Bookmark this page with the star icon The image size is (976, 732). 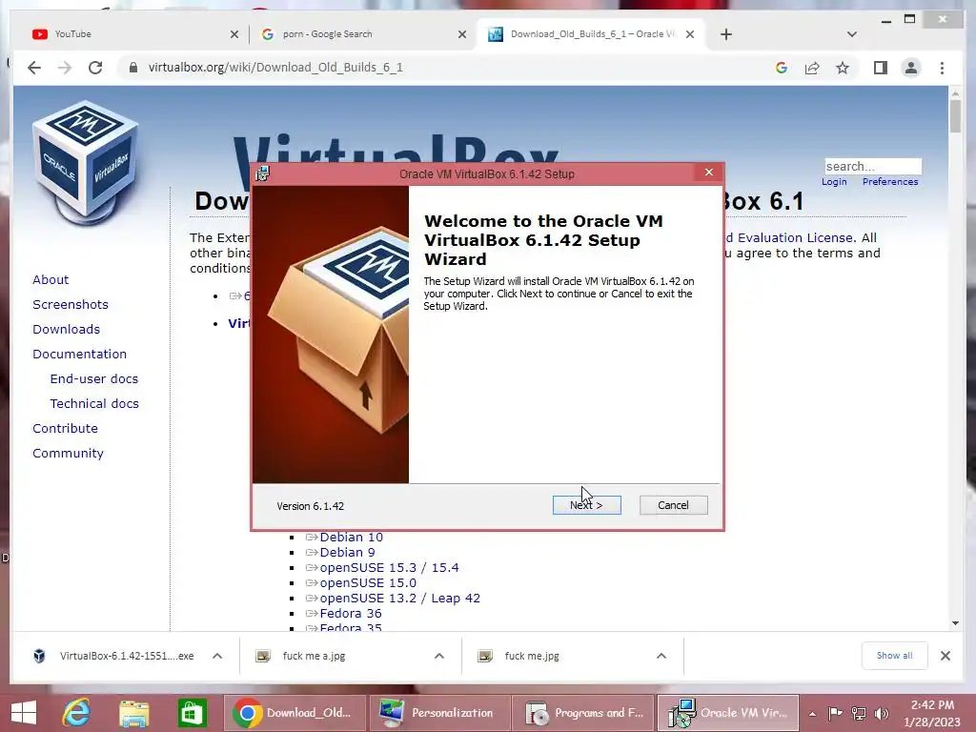coord(843,68)
